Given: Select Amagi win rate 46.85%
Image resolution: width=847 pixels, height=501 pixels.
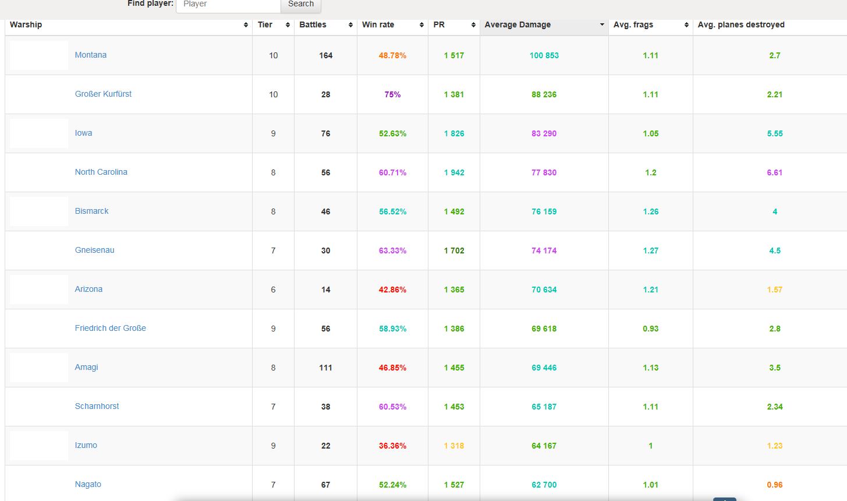Looking at the screenshot, I should click(x=392, y=368).
